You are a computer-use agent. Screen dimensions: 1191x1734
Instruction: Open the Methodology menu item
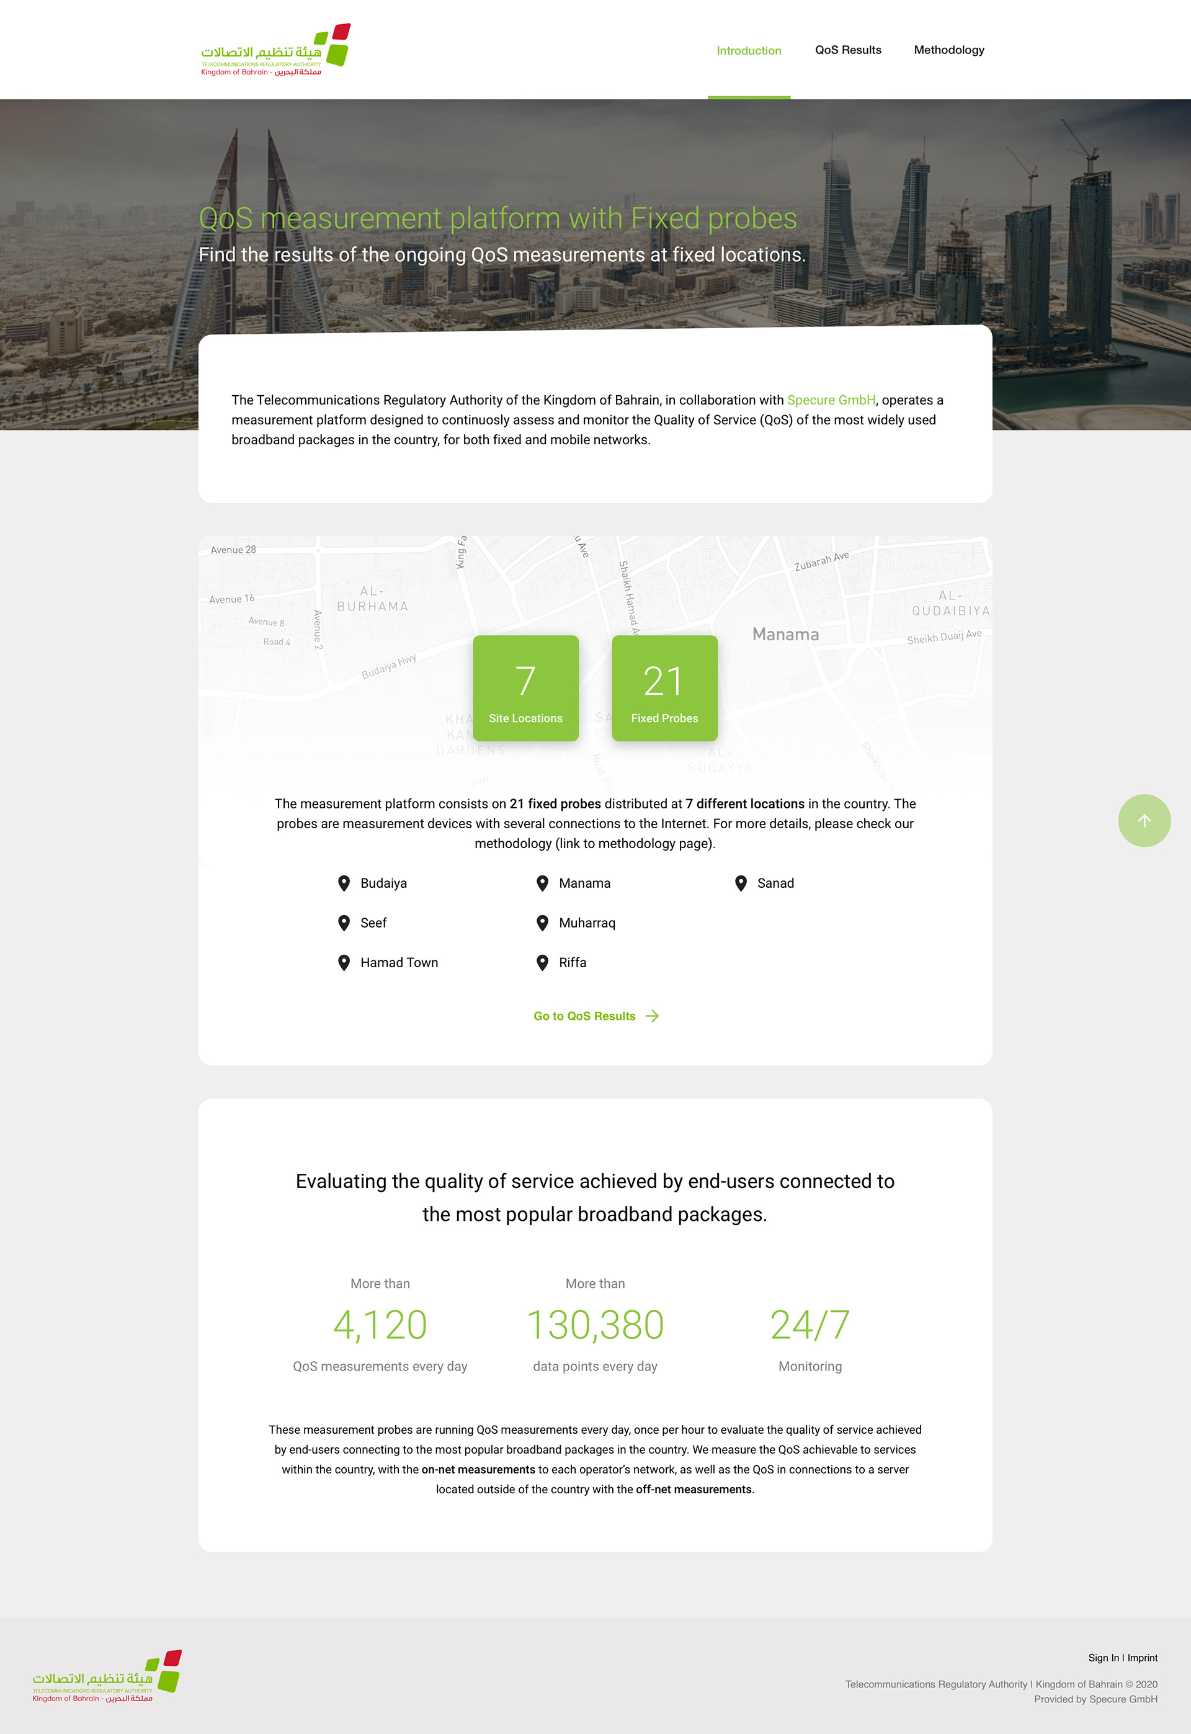(x=948, y=50)
